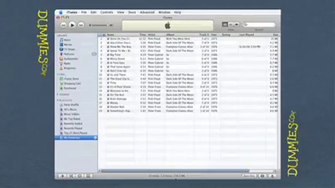Switch to Cover Flow view
Viewport: 335px width, 188px height.
pos(237,25)
